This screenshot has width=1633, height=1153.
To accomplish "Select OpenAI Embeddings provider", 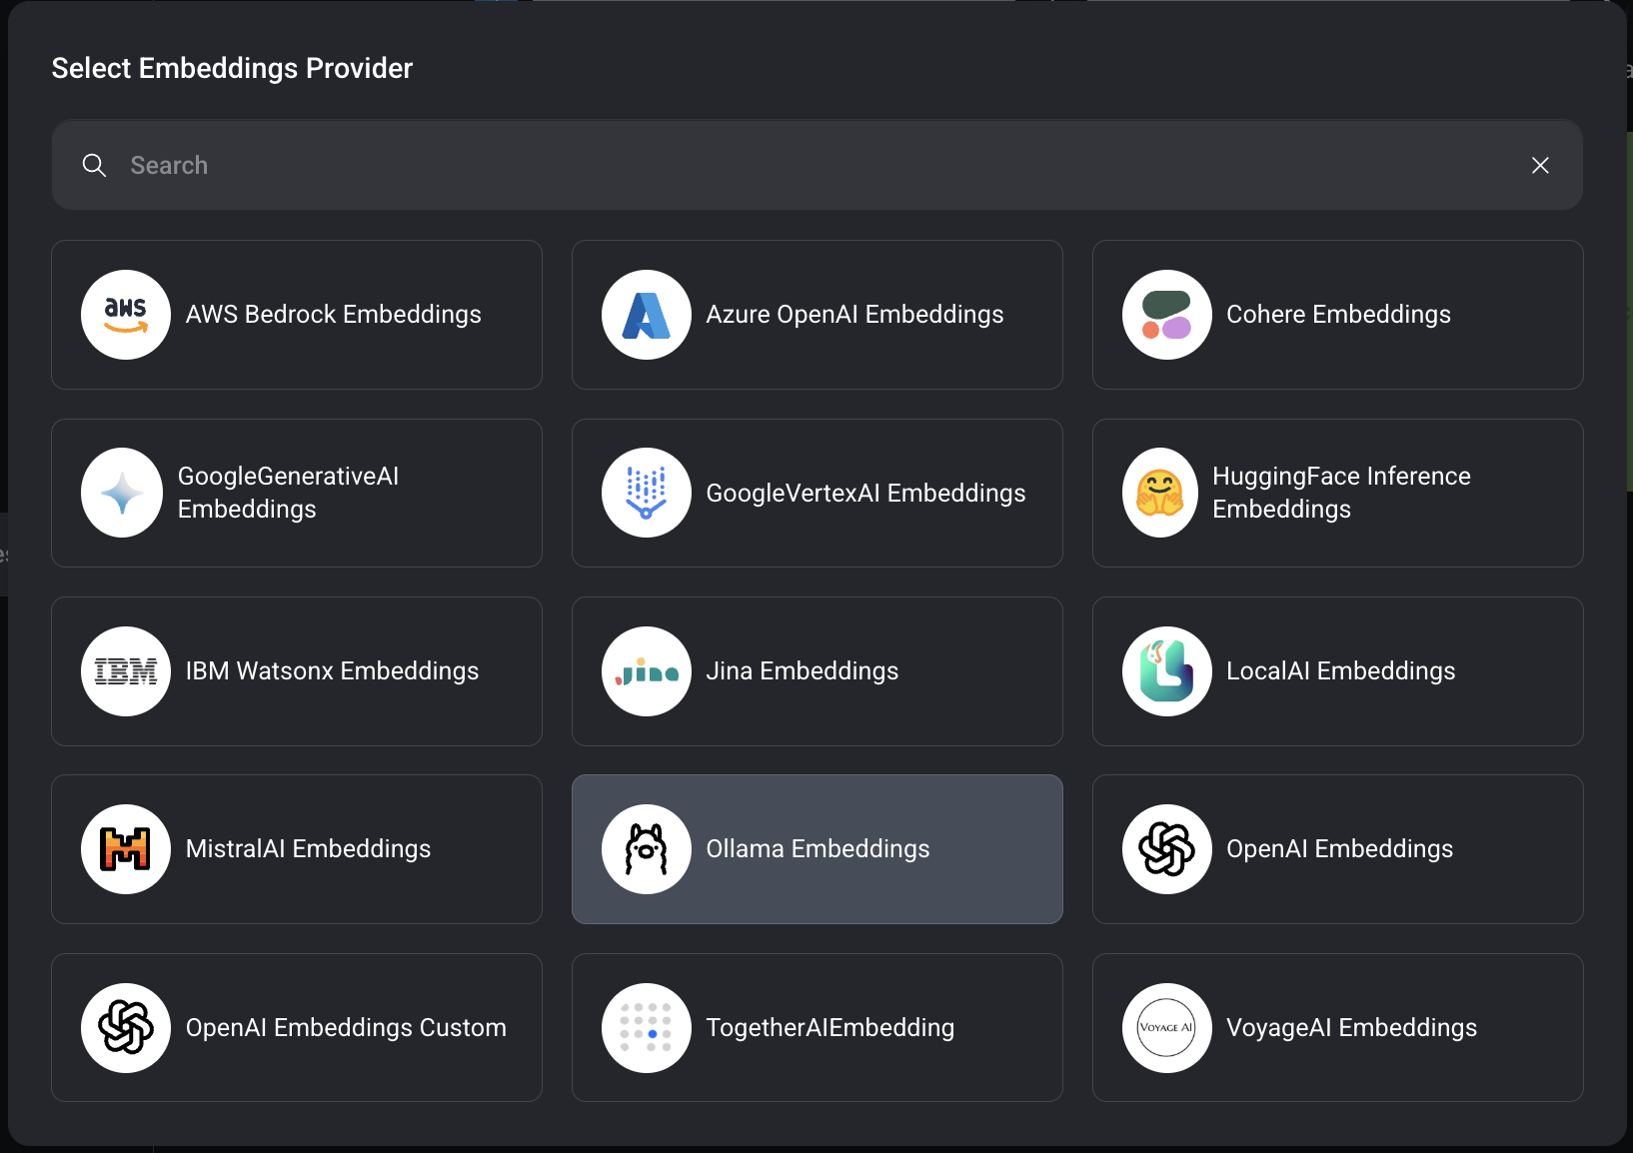I will pyautogui.click(x=1337, y=849).
